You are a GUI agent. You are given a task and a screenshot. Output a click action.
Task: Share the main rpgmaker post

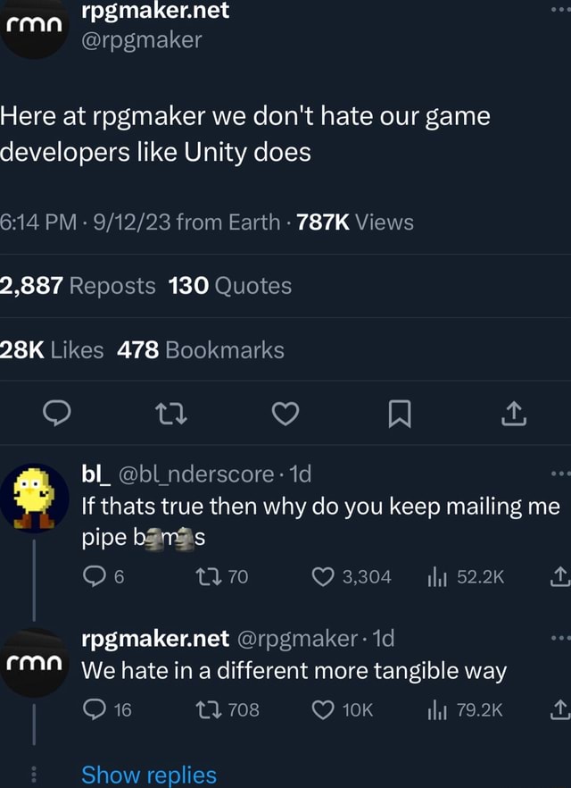click(x=514, y=414)
